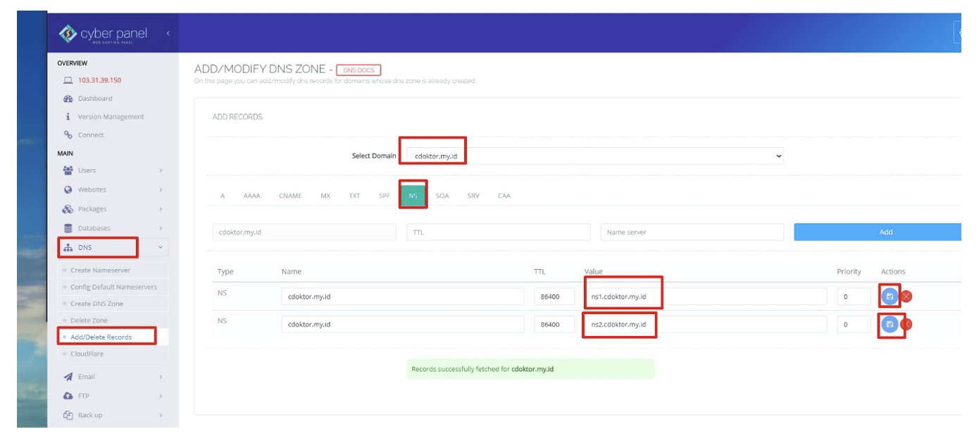Select the Users icon in the sidebar
The height and width of the screenshot is (441, 979).
point(67,170)
